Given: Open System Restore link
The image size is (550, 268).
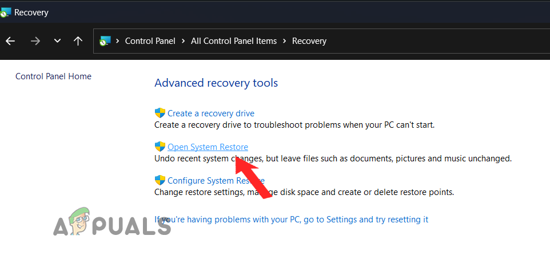Looking at the screenshot, I should click(208, 147).
